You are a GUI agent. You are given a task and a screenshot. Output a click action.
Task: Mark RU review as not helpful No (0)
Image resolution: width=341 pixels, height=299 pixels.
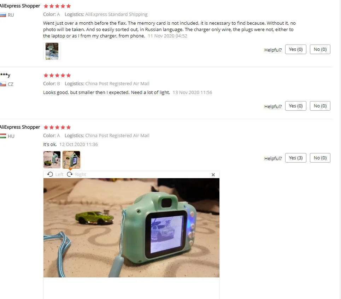[x=320, y=49]
